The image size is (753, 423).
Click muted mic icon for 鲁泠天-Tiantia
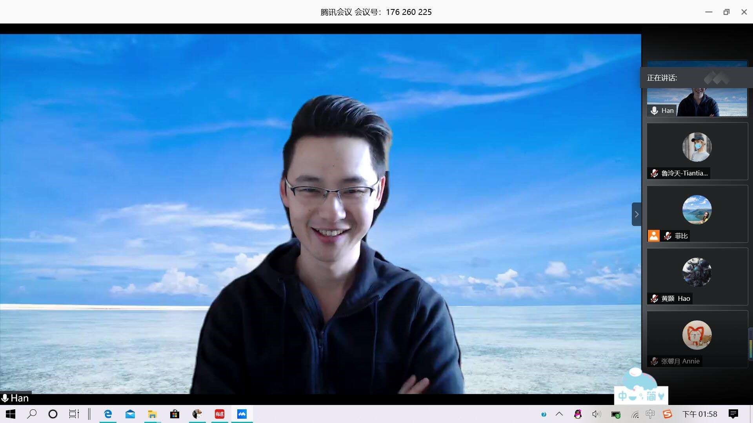[654, 173]
